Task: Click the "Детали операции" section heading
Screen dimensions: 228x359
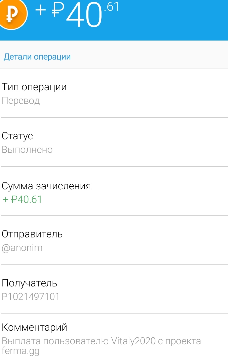Action: tap(37, 57)
